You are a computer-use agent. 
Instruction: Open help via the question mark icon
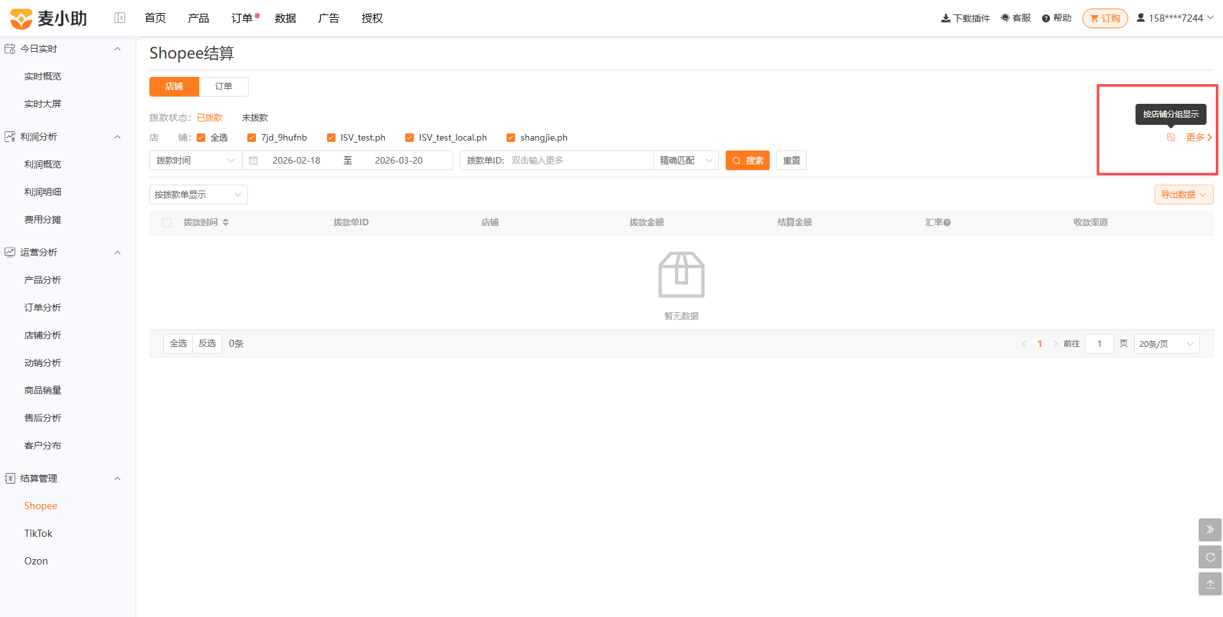click(x=1046, y=18)
